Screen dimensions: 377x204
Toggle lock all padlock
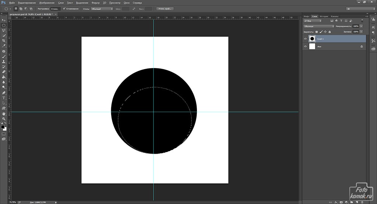[330, 32]
